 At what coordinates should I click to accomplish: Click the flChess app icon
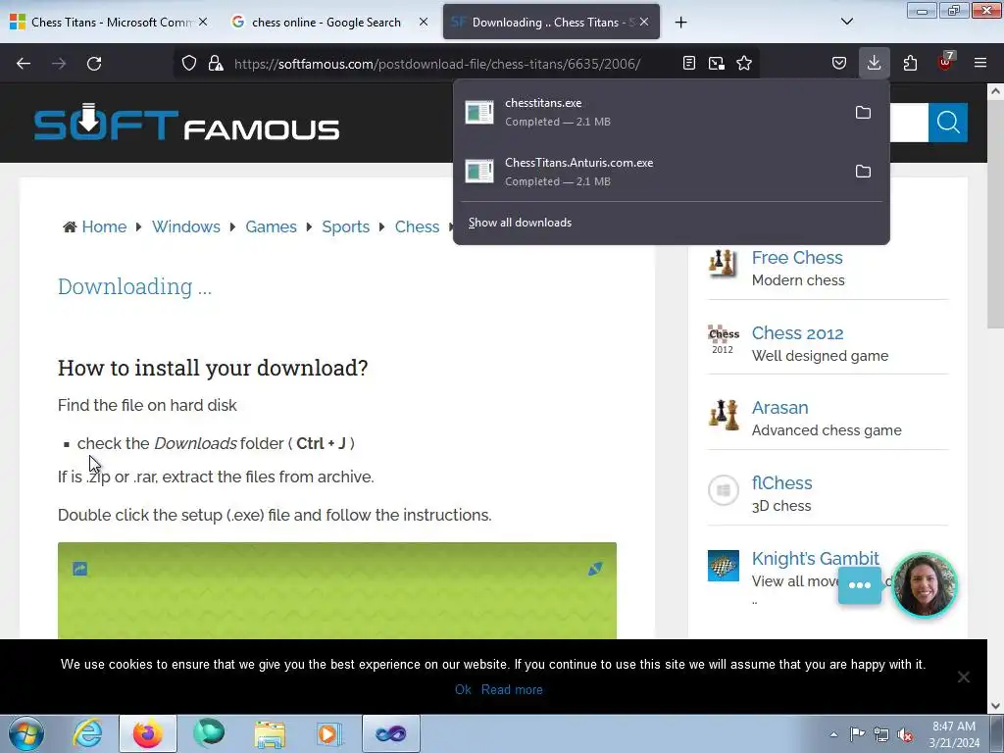point(723,490)
